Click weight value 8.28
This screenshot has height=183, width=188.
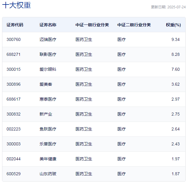[175, 54]
